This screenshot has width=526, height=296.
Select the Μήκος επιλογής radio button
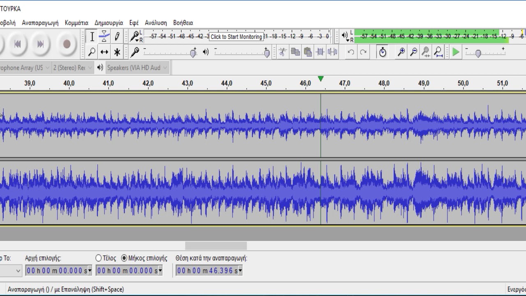(x=124, y=258)
